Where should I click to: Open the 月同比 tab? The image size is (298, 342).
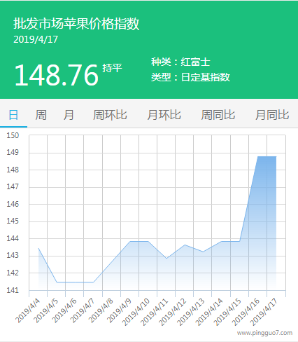click(272, 115)
